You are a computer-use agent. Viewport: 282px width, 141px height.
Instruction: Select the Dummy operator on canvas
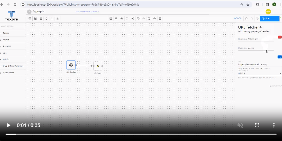(x=98, y=66)
